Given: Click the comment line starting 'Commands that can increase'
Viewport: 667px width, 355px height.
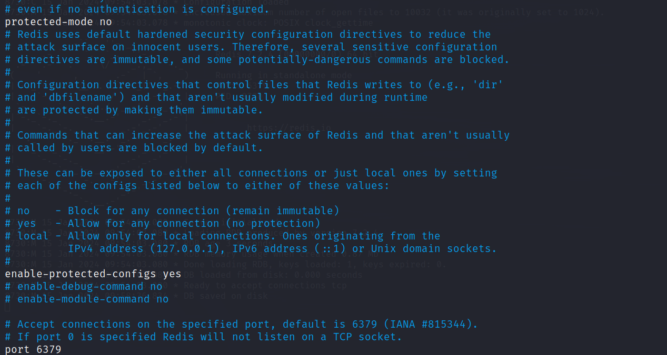Looking at the screenshot, I should tap(257, 135).
